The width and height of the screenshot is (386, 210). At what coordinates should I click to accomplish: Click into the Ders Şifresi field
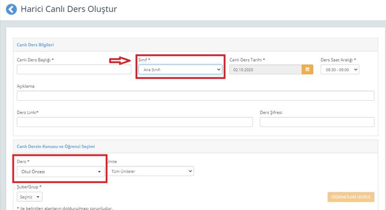(317, 122)
